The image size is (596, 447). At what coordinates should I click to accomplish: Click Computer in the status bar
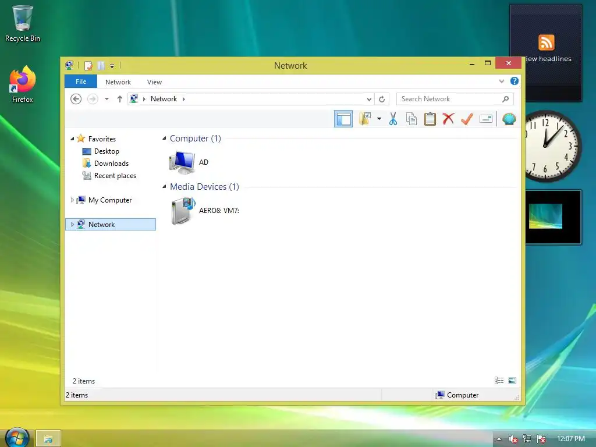(x=457, y=395)
